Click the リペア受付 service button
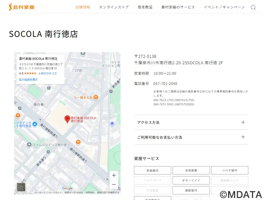This screenshot has width=266, height=200. (x=229, y=170)
